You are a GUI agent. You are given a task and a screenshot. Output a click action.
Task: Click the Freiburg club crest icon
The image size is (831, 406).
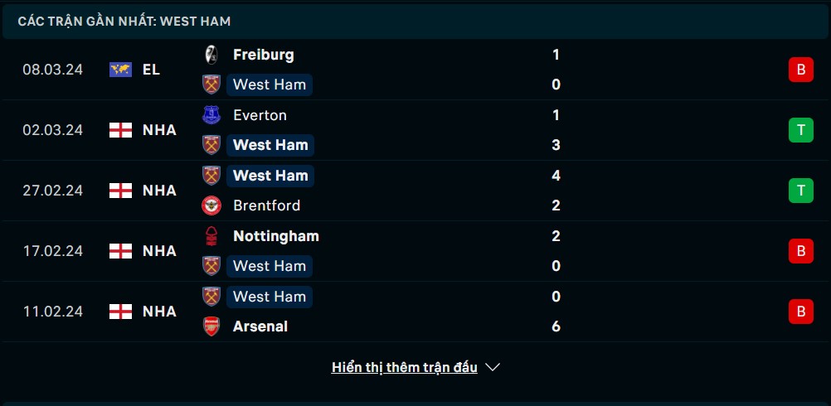tap(211, 55)
